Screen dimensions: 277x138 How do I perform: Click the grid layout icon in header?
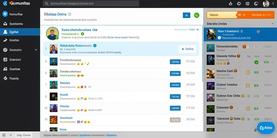pyautogui.click(x=248, y=4)
